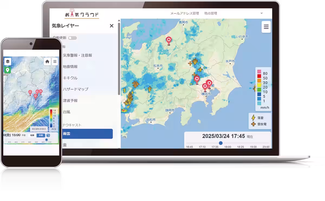Image resolution: width=325 pixels, height=201 pixels.
Task: Click the clock reset icon on the phone timeline
Action: (x=48, y=135)
